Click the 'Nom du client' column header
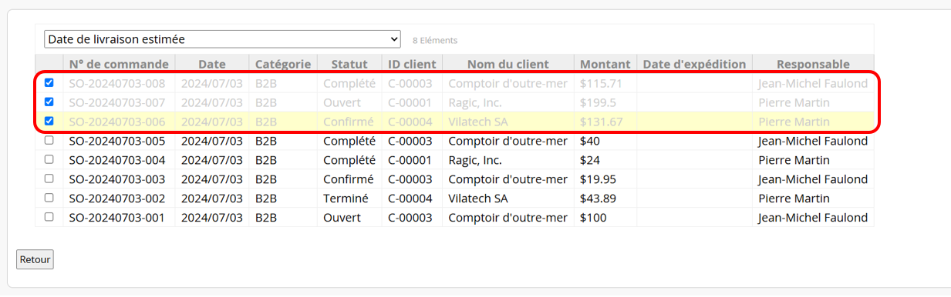This screenshot has width=951, height=297. point(508,64)
